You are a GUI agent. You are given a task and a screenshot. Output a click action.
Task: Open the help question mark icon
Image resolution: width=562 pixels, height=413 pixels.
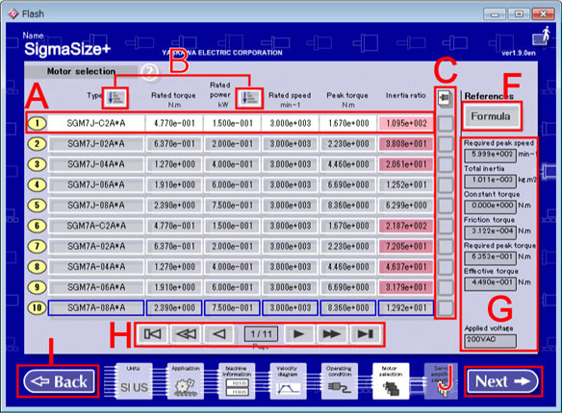150,73
